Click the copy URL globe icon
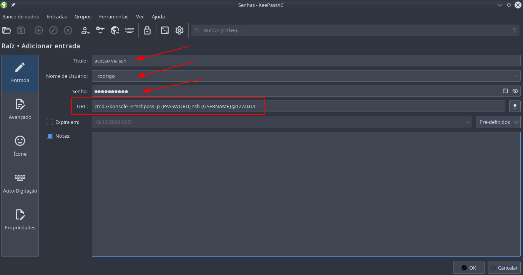This screenshot has height=275, width=523. [115, 30]
